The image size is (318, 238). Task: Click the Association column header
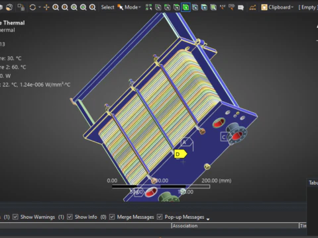[x=235, y=225]
